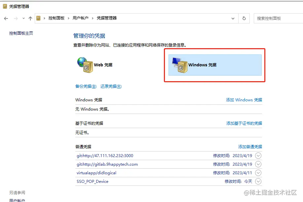
Task: Focus the 搜索控制面板 search box
Action: (278, 18)
